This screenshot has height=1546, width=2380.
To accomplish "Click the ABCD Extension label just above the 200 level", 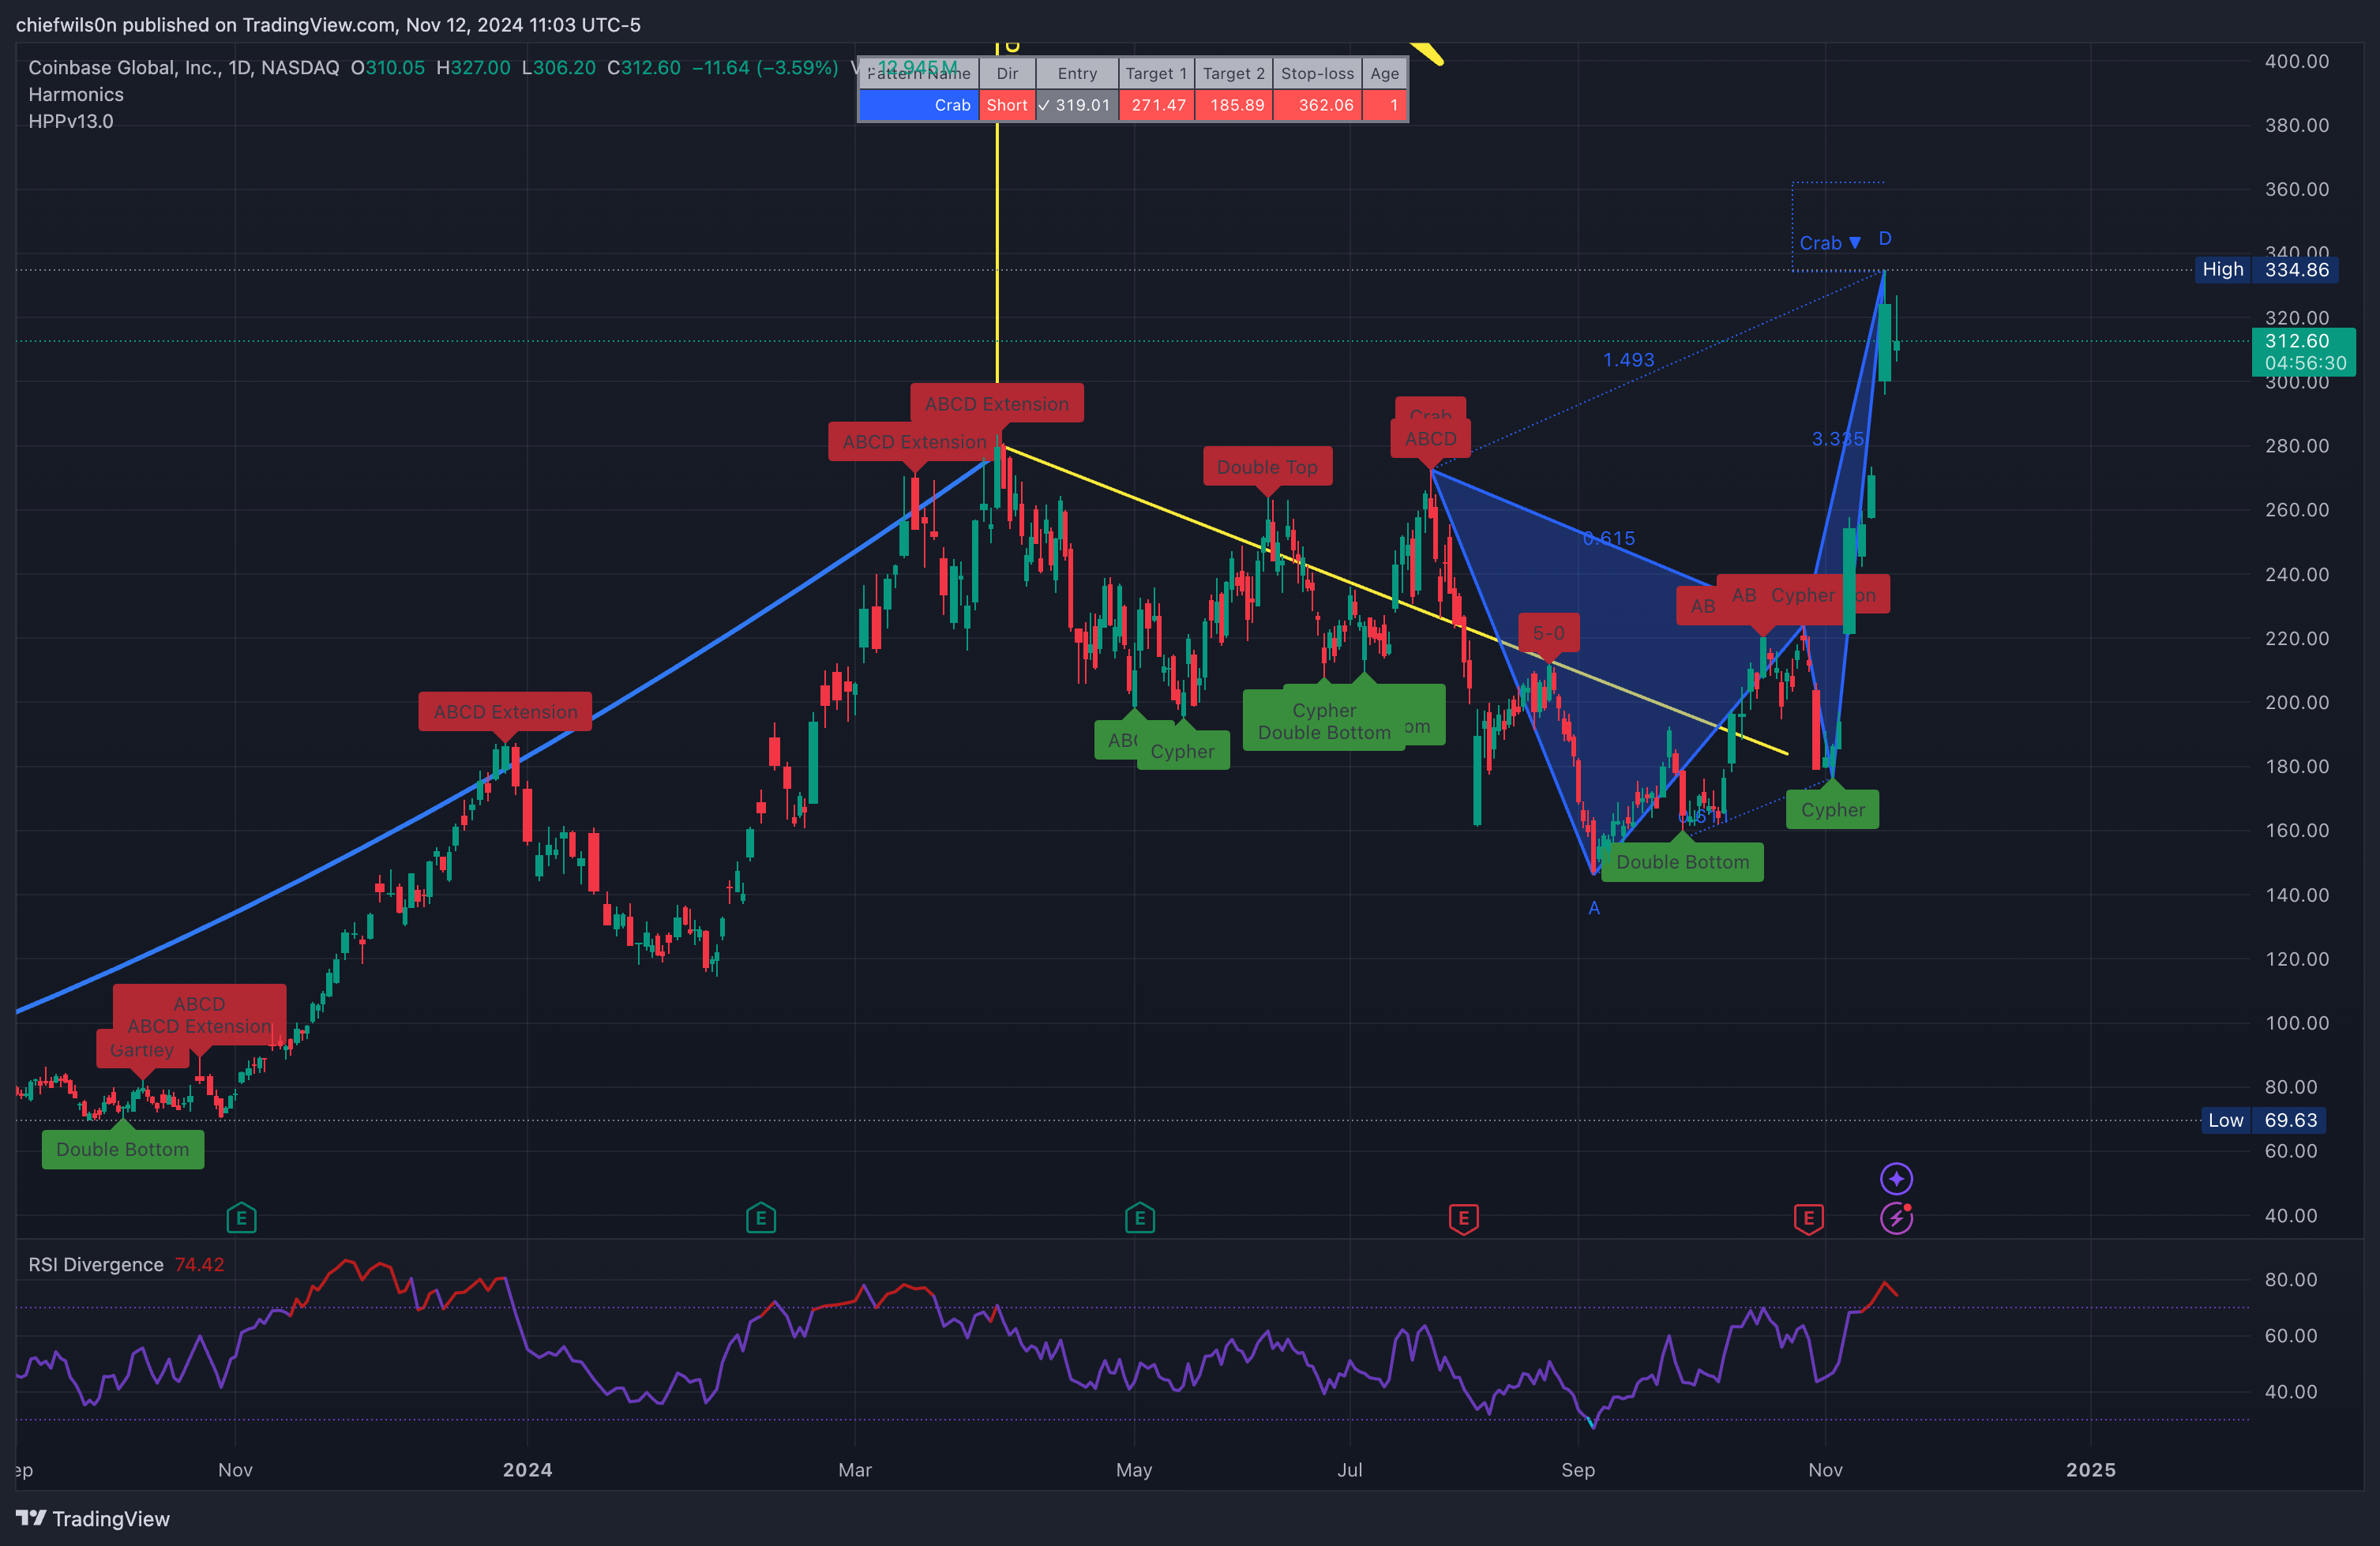I will coord(505,711).
